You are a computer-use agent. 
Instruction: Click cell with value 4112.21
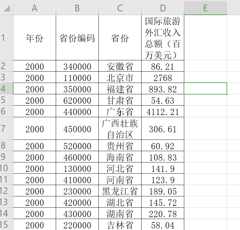pos(163,111)
